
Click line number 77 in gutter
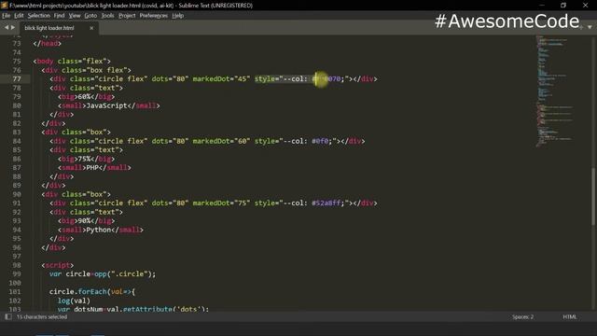[x=17, y=78]
